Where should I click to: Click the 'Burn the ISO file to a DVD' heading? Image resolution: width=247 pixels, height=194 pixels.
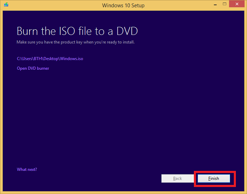pyautogui.click(x=77, y=31)
